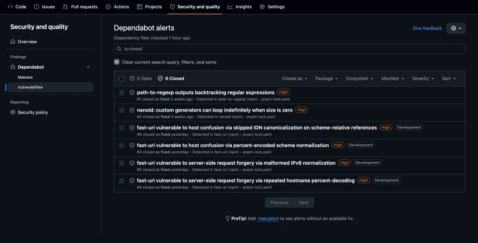478x243 pixels.
Task: Select Security and quality tab
Action: (195, 6)
